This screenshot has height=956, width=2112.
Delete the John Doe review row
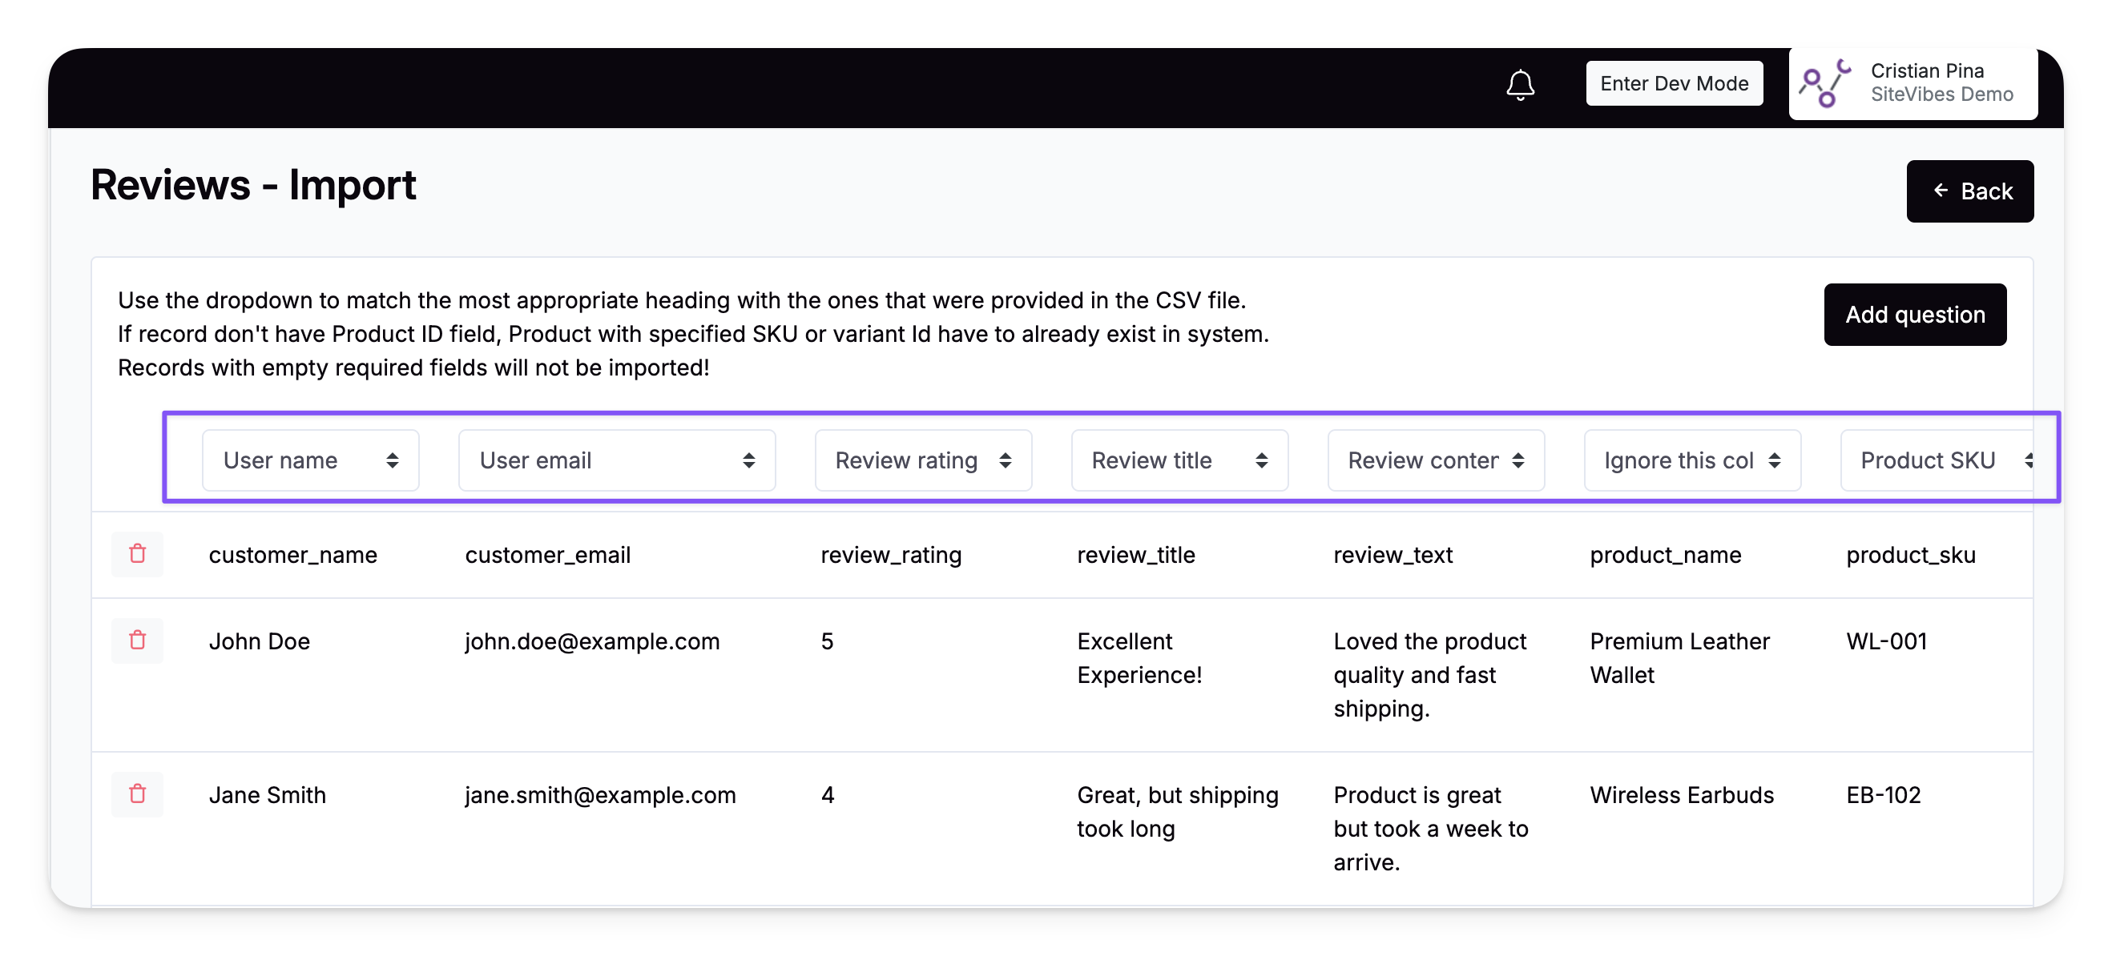coord(137,640)
